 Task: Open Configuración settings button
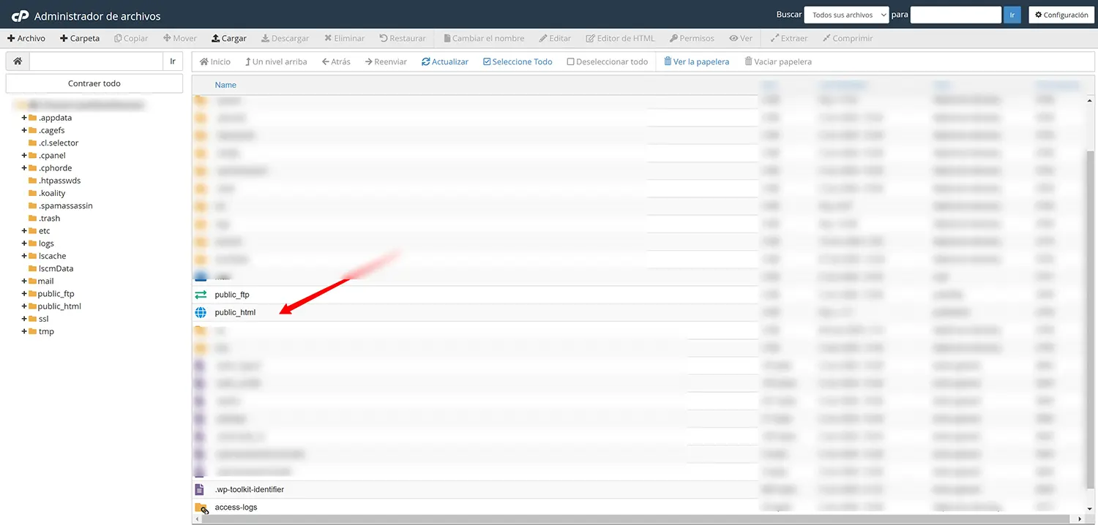(1061, 15)
